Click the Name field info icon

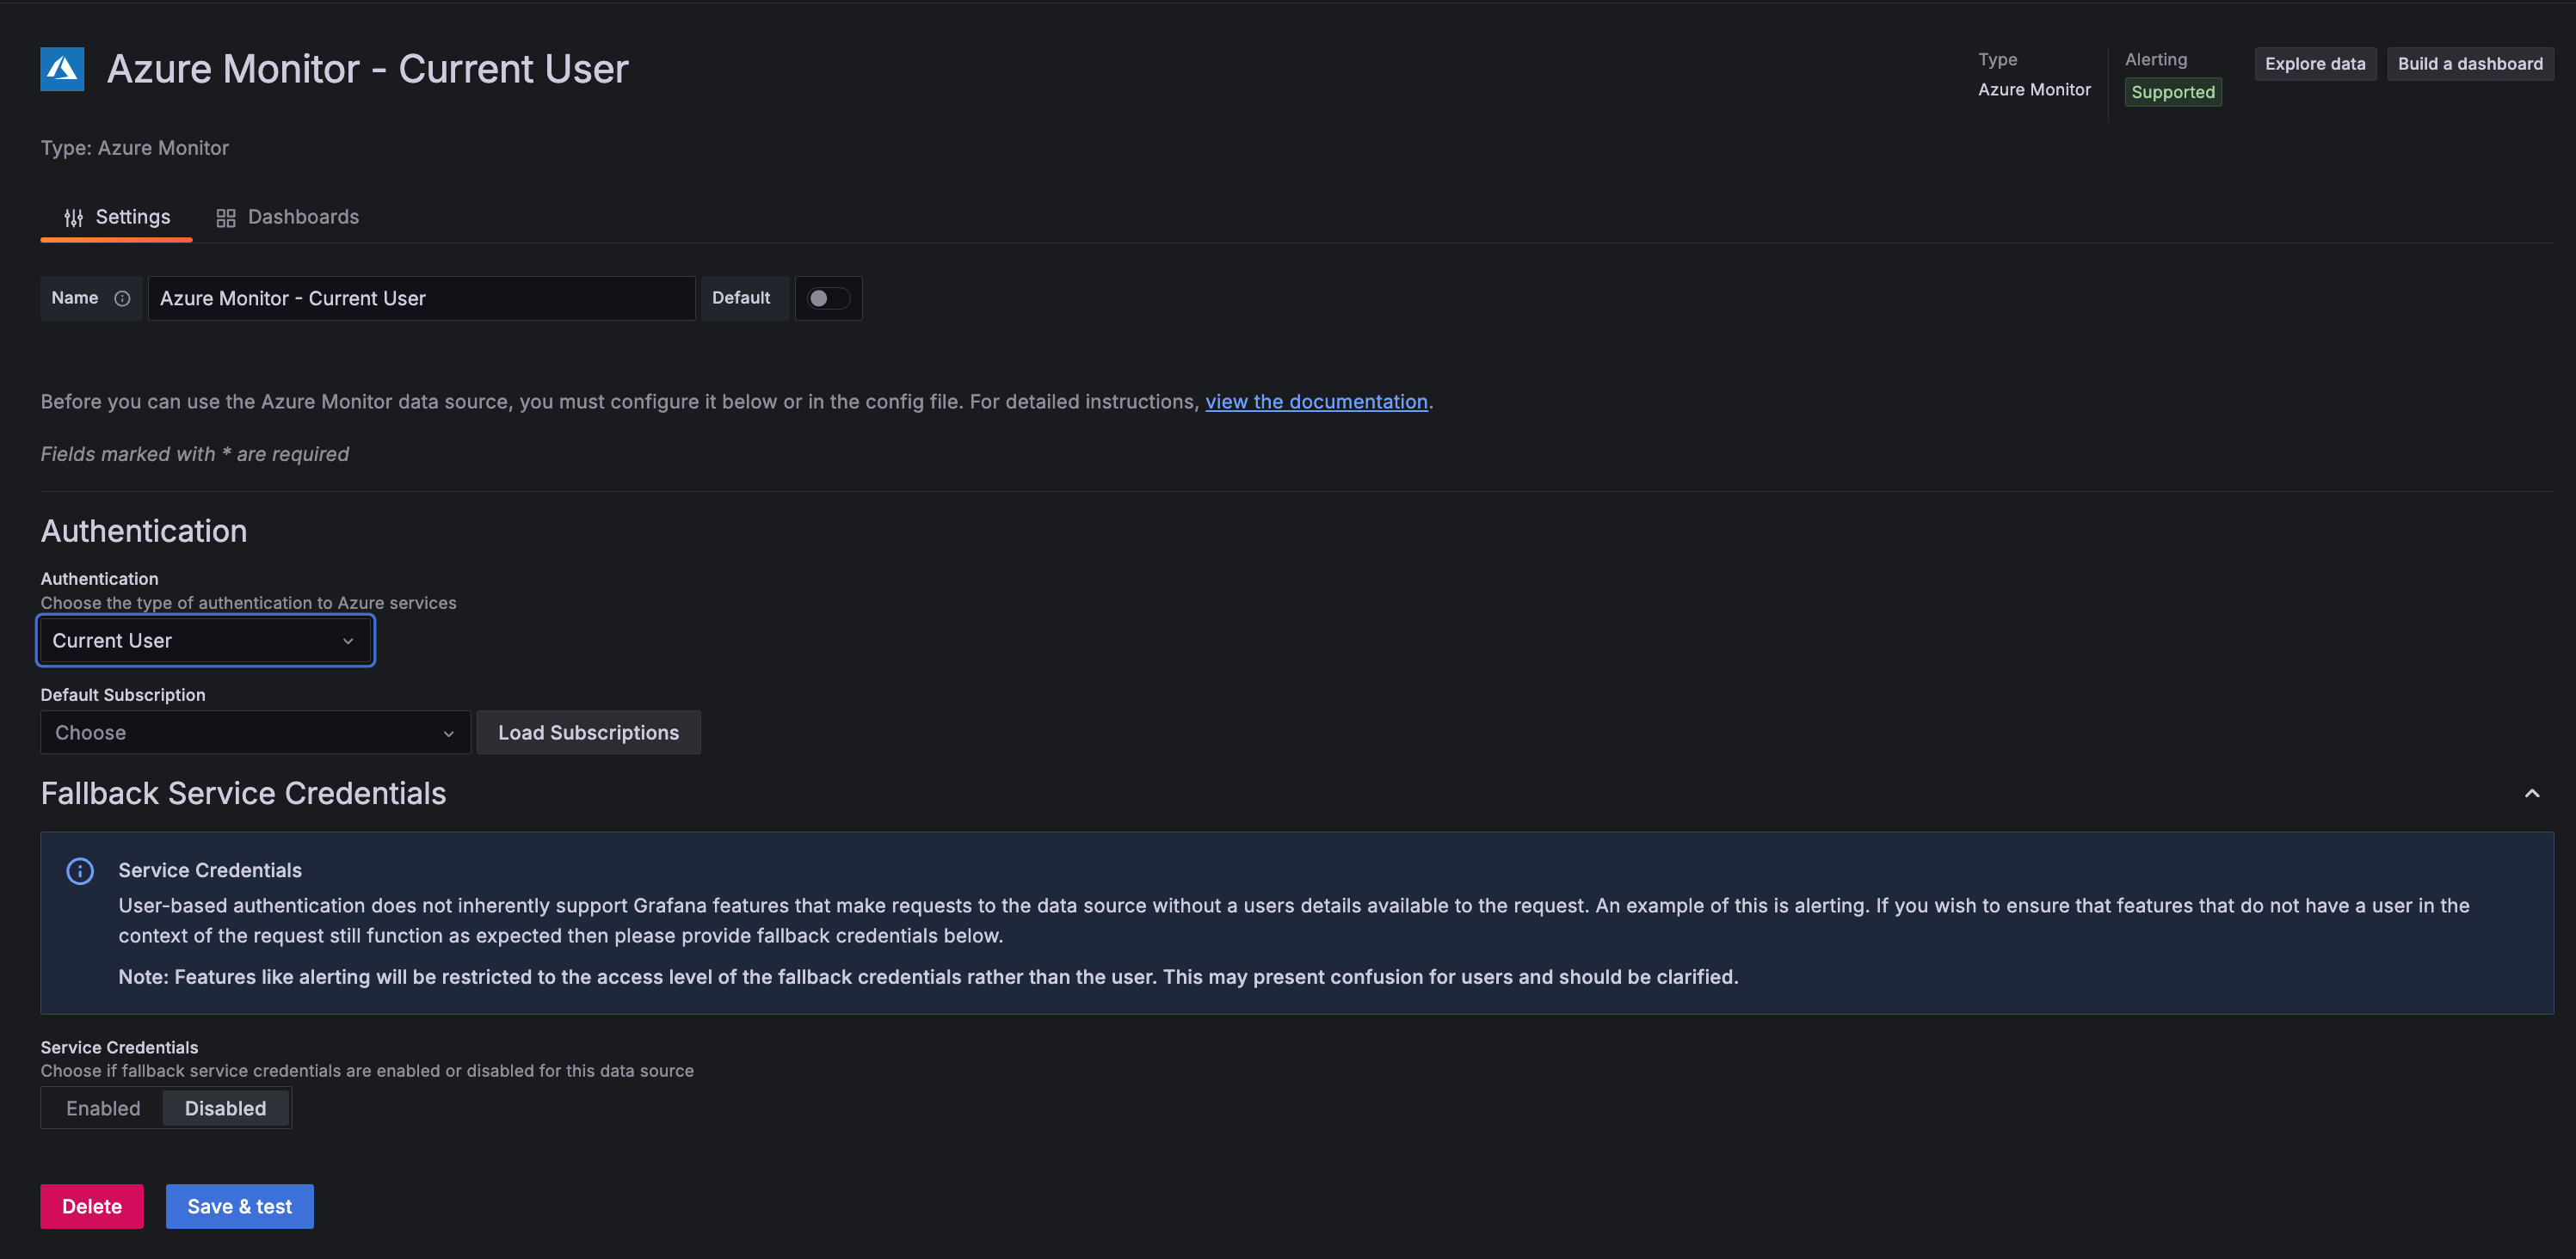click(123, 298)
